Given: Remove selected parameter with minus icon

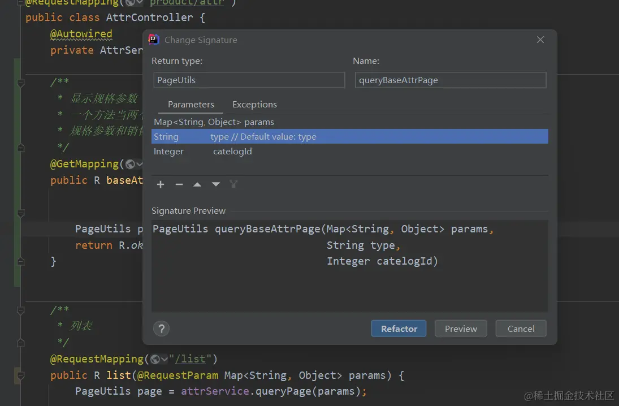Looking at the screenshot, I should pyautogui.click(x=179, y=184).
